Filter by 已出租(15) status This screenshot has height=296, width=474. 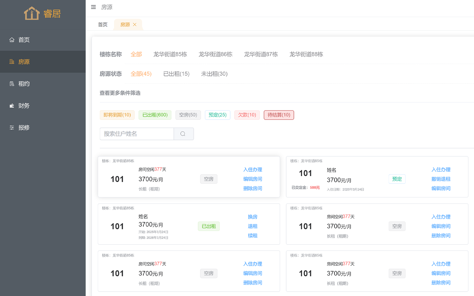coord(176,74)
